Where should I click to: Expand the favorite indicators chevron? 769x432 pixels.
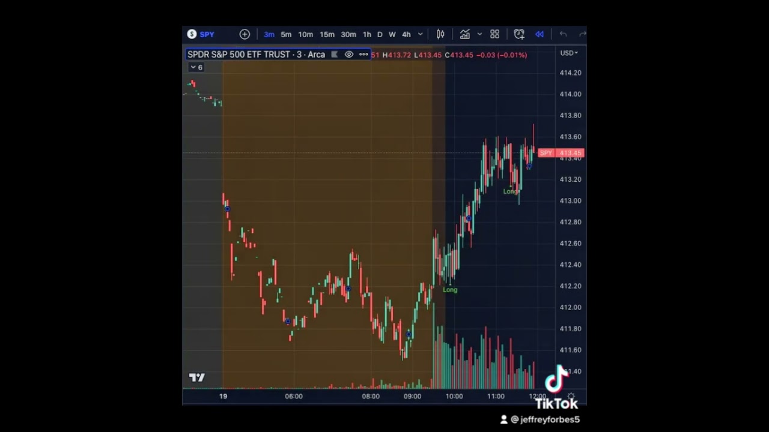coord(479,34)
